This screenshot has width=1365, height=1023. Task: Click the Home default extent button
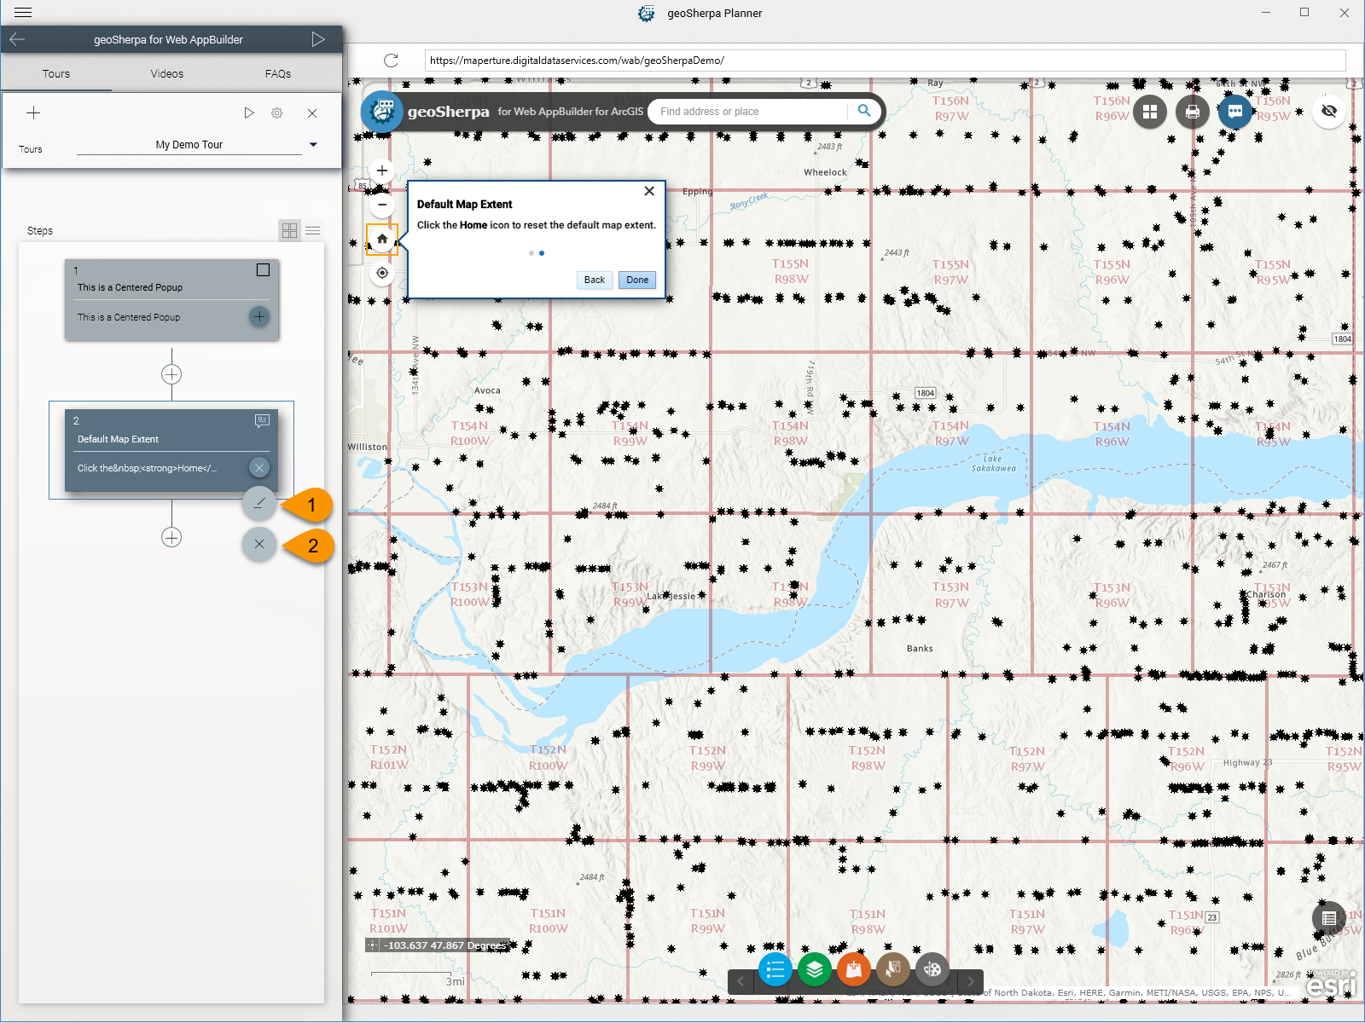coord(382,240)
